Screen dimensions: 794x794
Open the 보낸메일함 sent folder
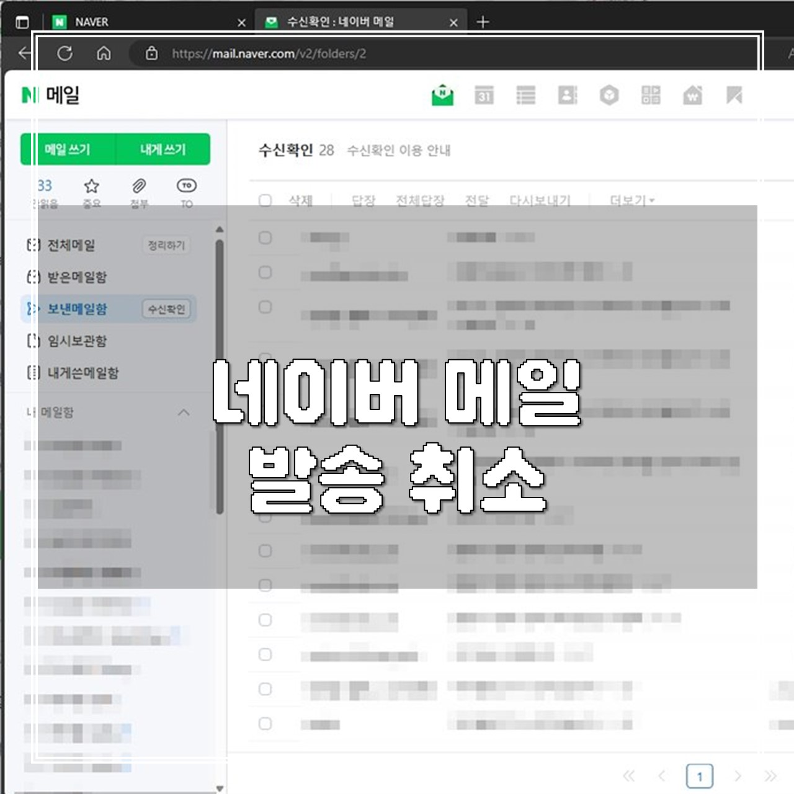click(x=77, y=309)
